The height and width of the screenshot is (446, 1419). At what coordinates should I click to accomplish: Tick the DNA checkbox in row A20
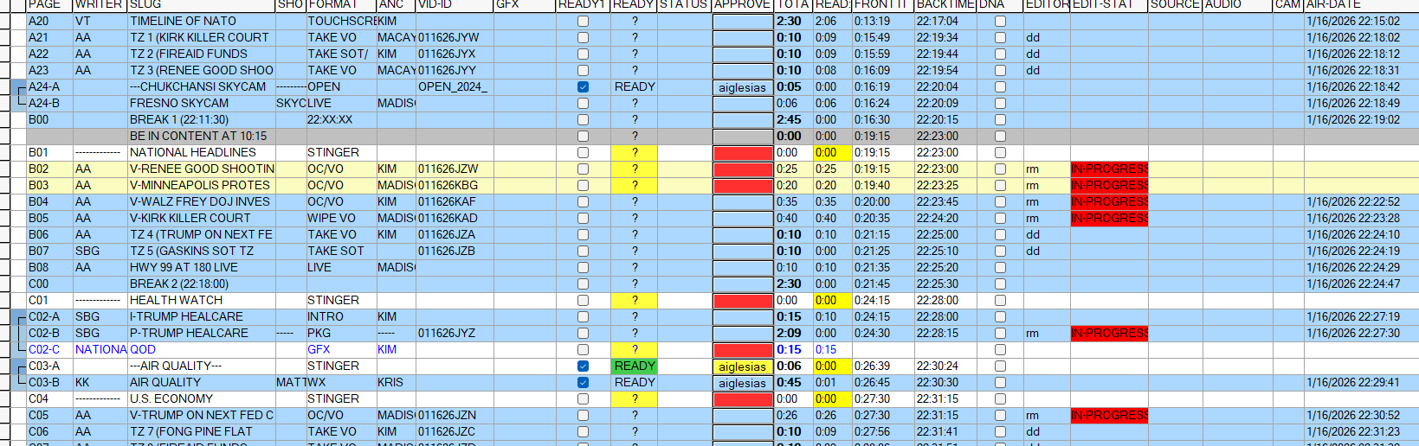point(1000,22)
